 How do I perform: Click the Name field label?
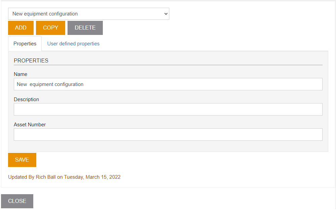[20, 74]
